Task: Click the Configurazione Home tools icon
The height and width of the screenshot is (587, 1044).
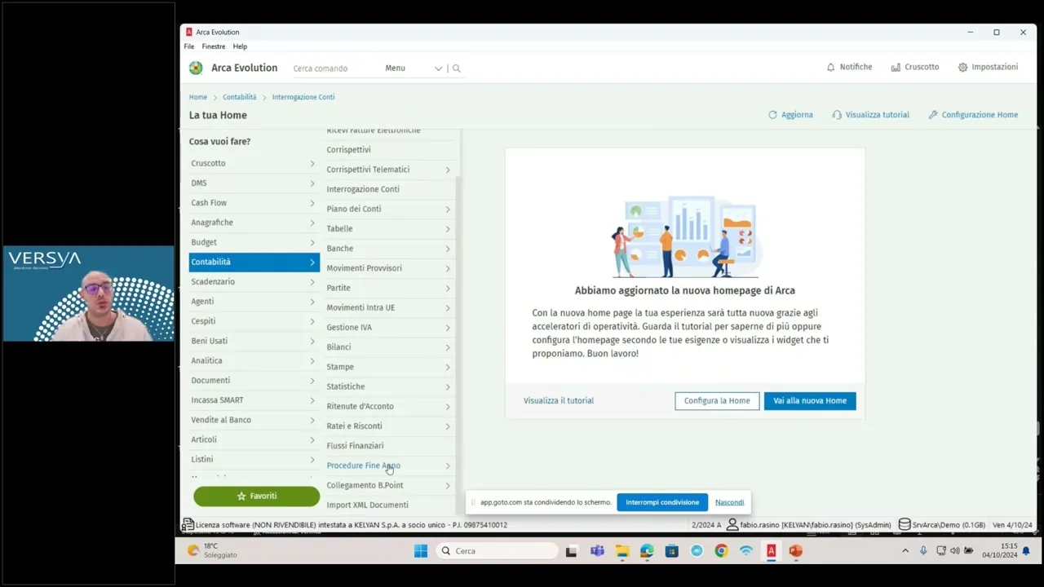Action: tap(933, 115)
